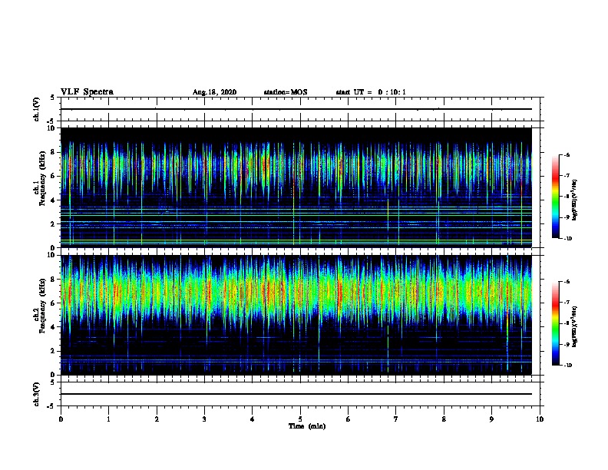Click the "VLF Spectra" plot title
The image size is (608, 470).
87,92
